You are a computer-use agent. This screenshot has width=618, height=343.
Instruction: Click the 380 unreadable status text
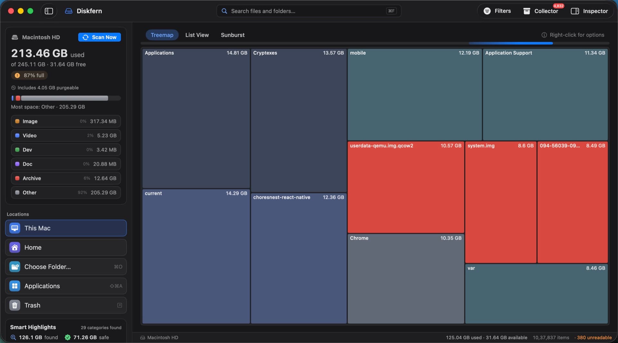click(x=594, y=338)
